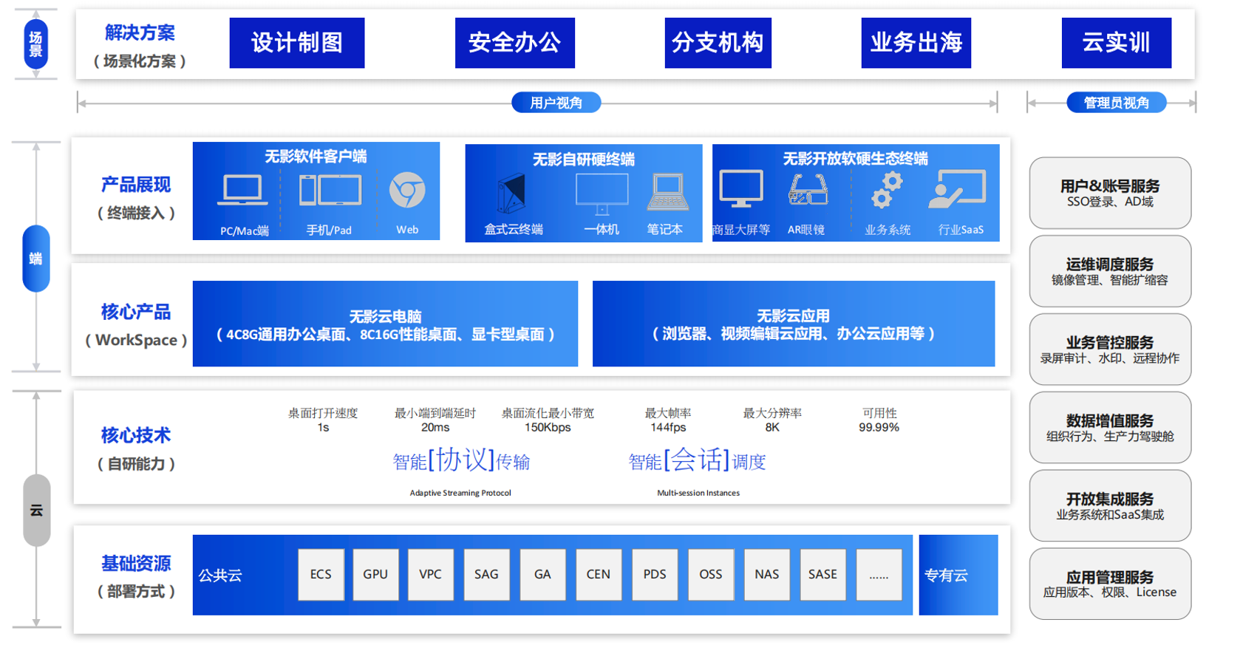Select the 业务系统 gears icon
This screenshot has width=1240, height=659.
(887, 190)
